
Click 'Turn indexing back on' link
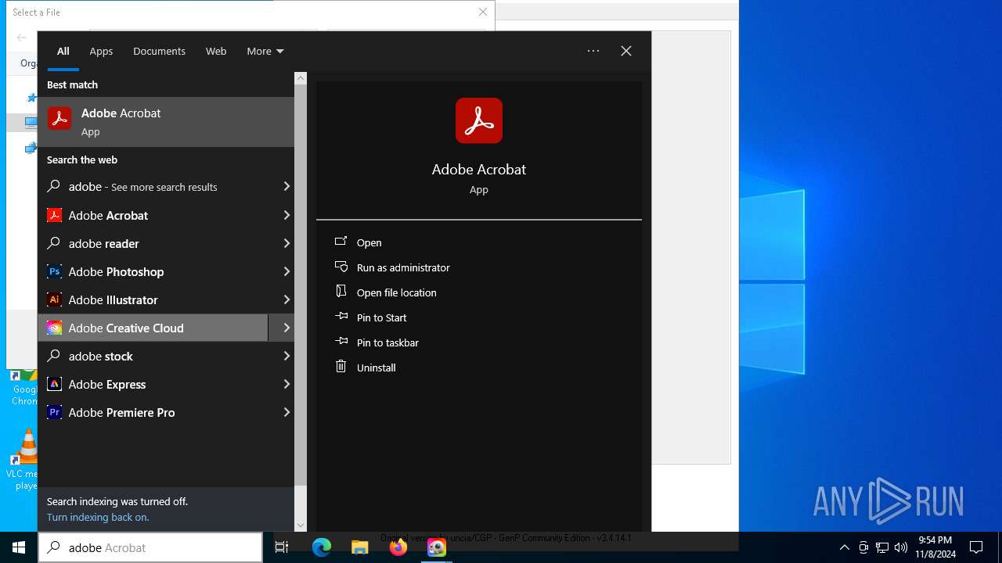(98, 517)
